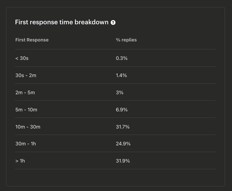Click the word First in the heading
The image size is (232, 191).
tap(22, 22)
